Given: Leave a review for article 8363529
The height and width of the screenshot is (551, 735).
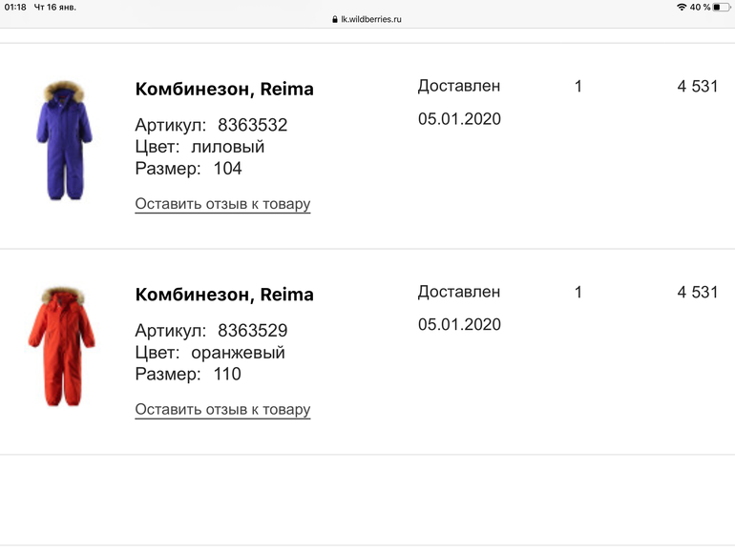Looking at the screenshot, I should click(x=222, y=410).
